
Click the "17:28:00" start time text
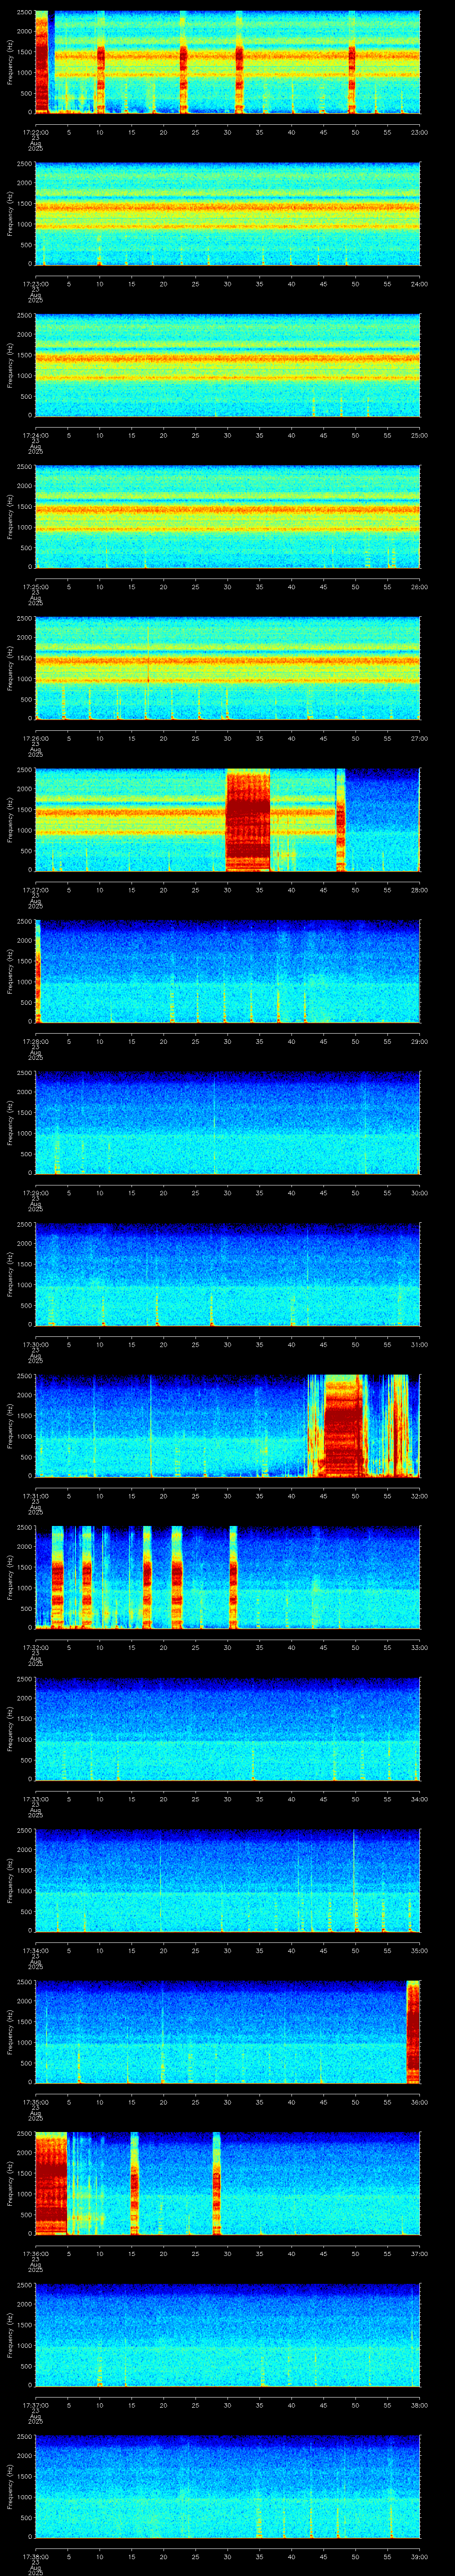tap(35, 1041)
